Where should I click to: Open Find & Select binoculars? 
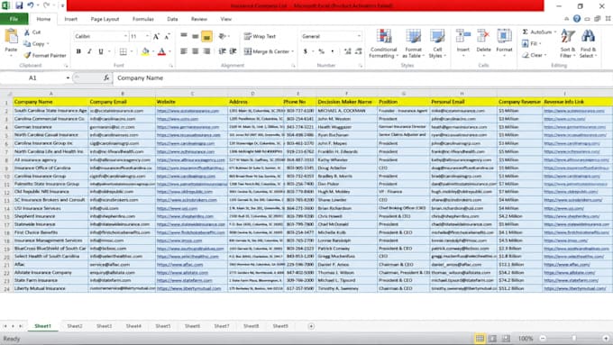click(x=588, y=43)
